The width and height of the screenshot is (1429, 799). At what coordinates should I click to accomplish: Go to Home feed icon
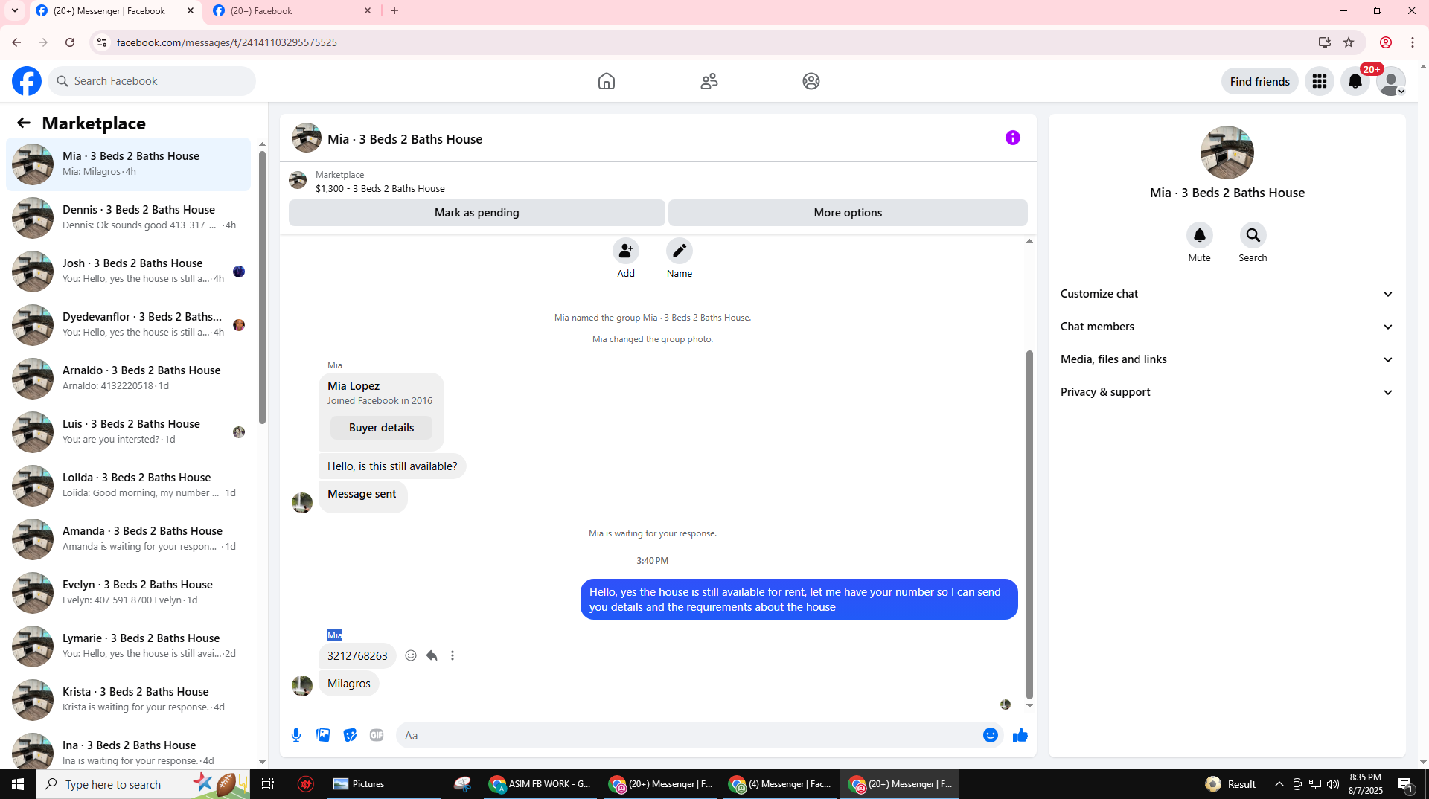tap(607, 81)
